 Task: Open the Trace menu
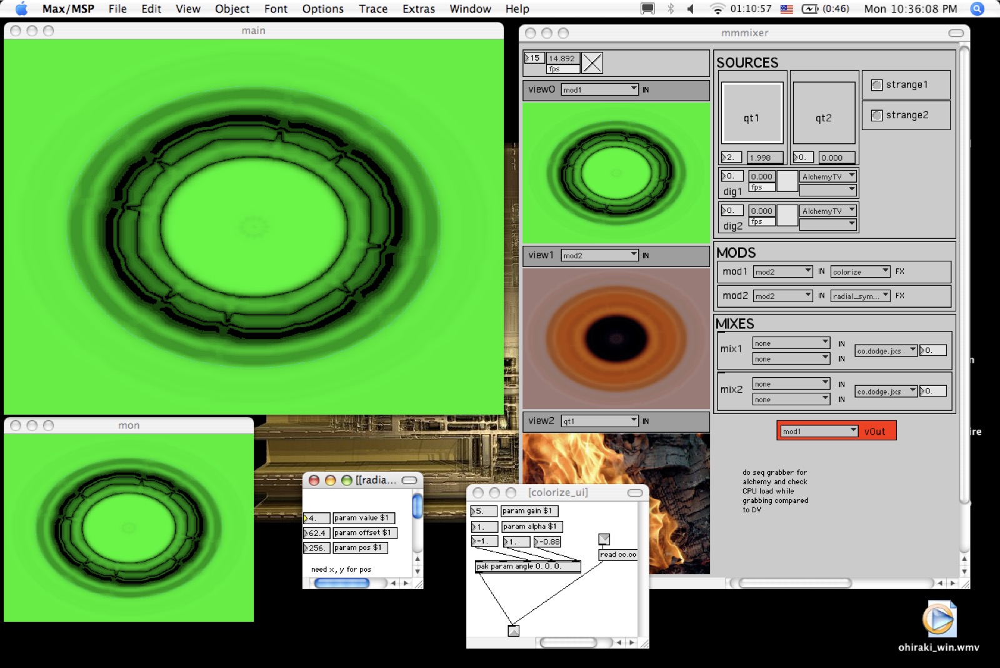click(x=372, y=9)
